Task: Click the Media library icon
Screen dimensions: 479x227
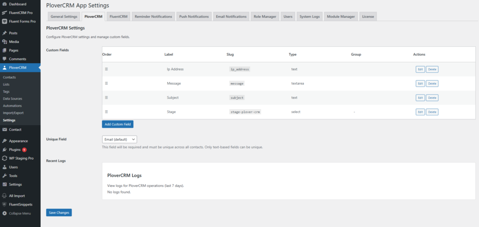Action: (4, 42)
